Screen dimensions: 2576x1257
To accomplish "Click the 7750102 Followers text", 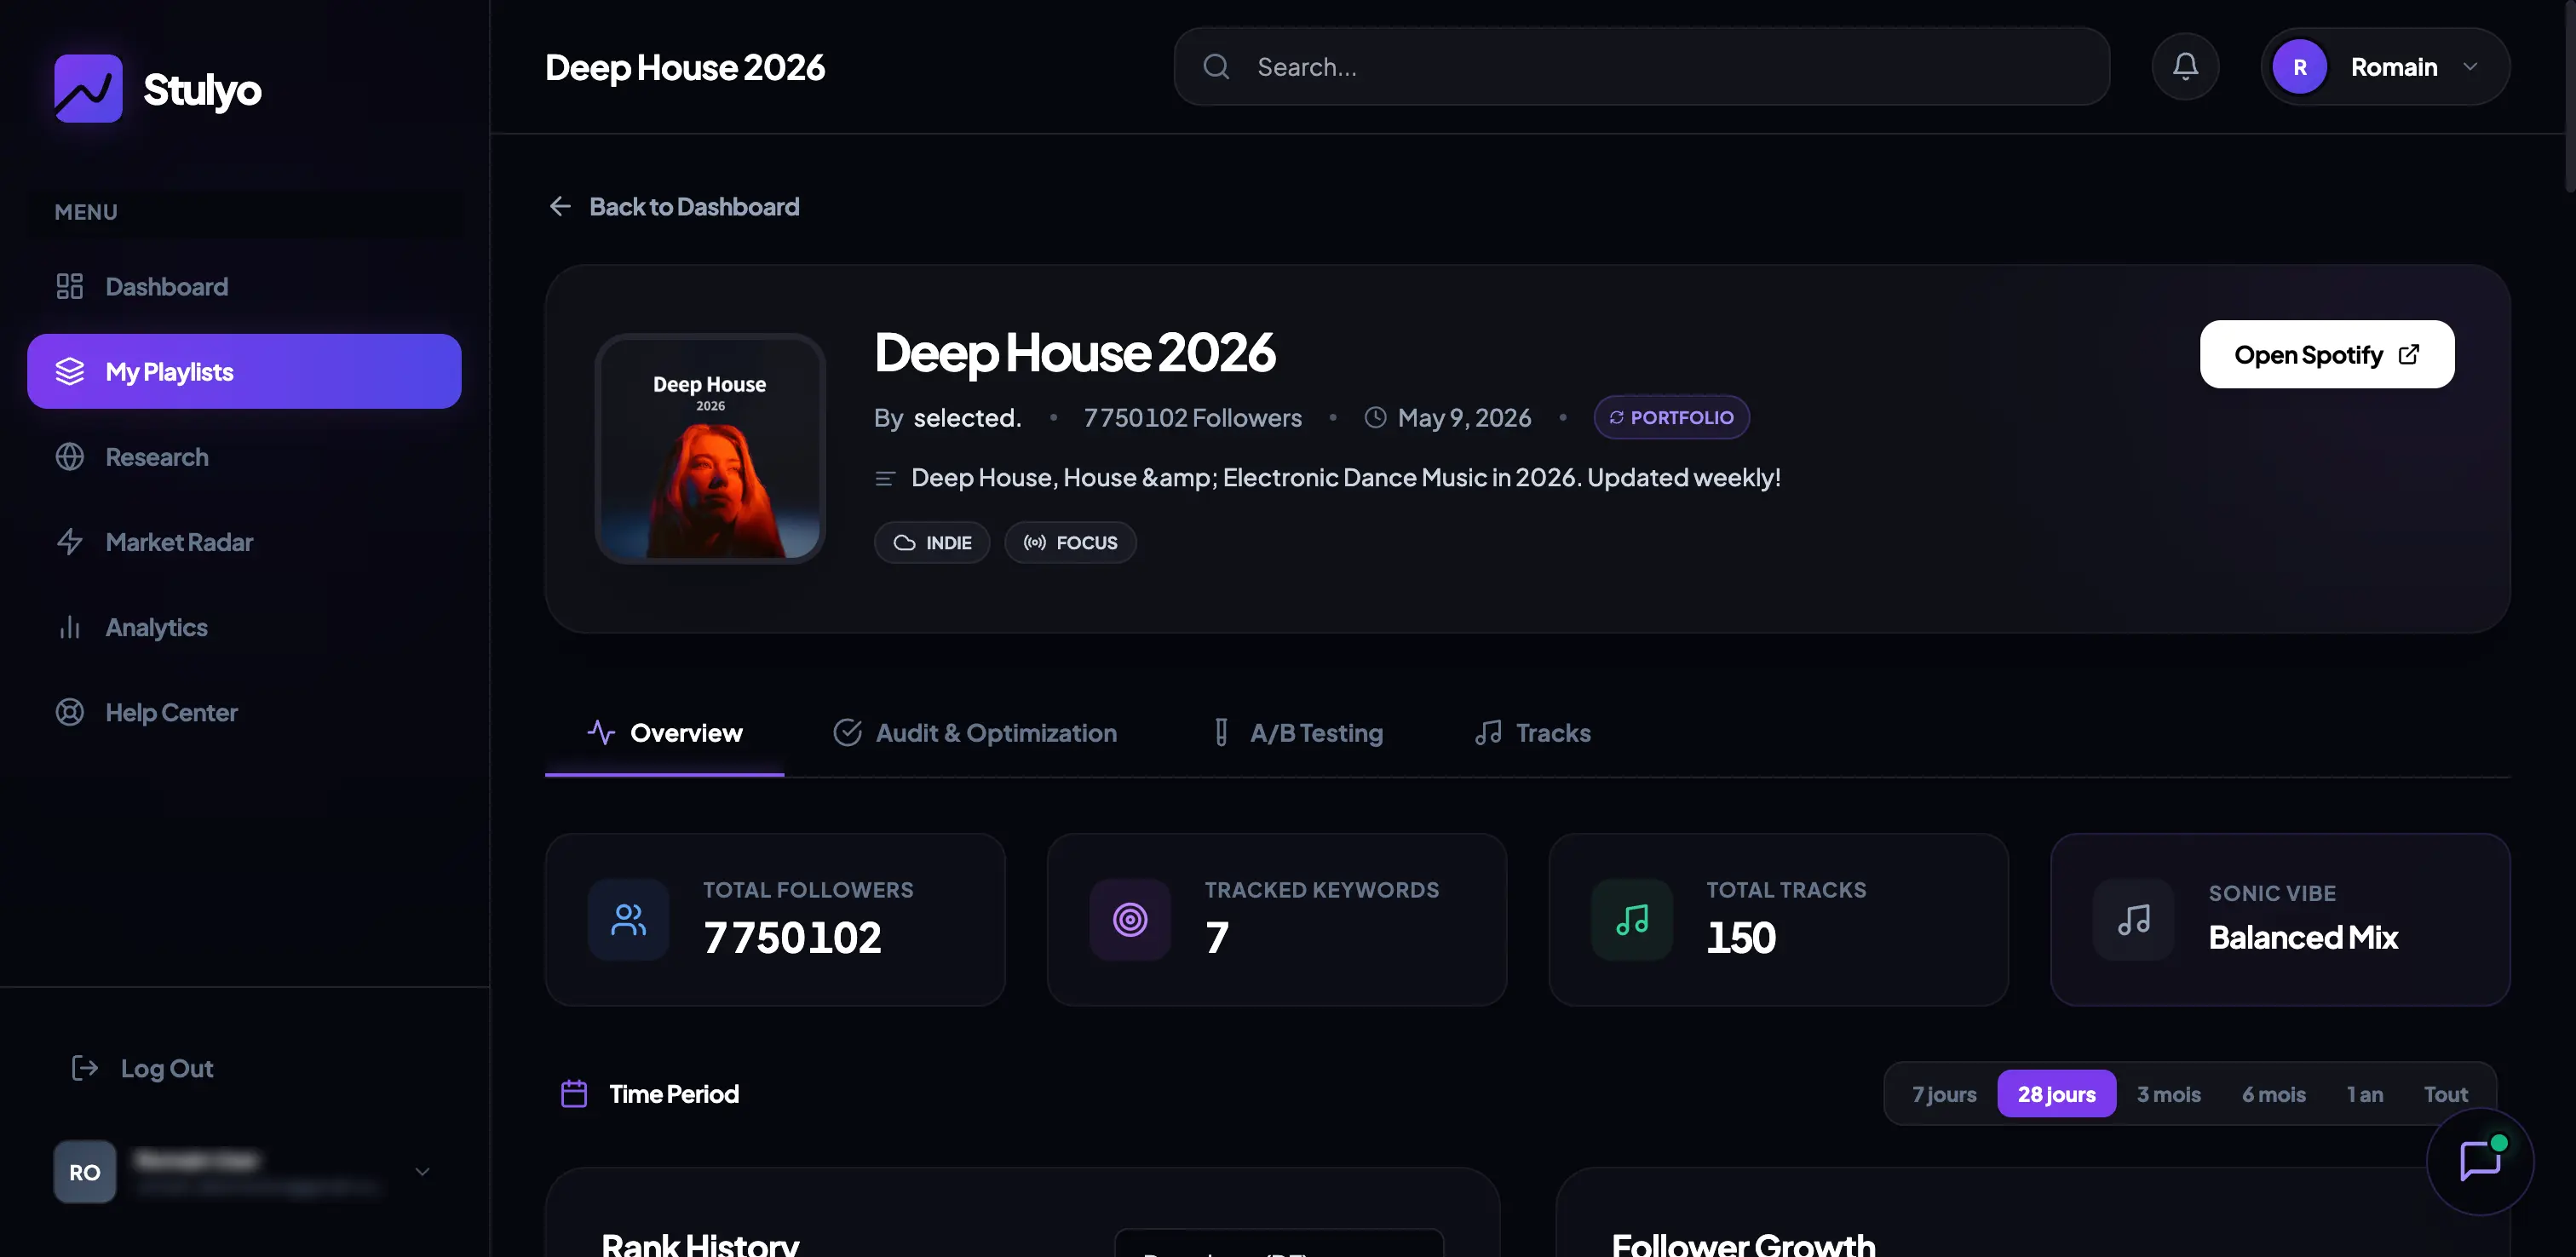I will click(1192, 417).
